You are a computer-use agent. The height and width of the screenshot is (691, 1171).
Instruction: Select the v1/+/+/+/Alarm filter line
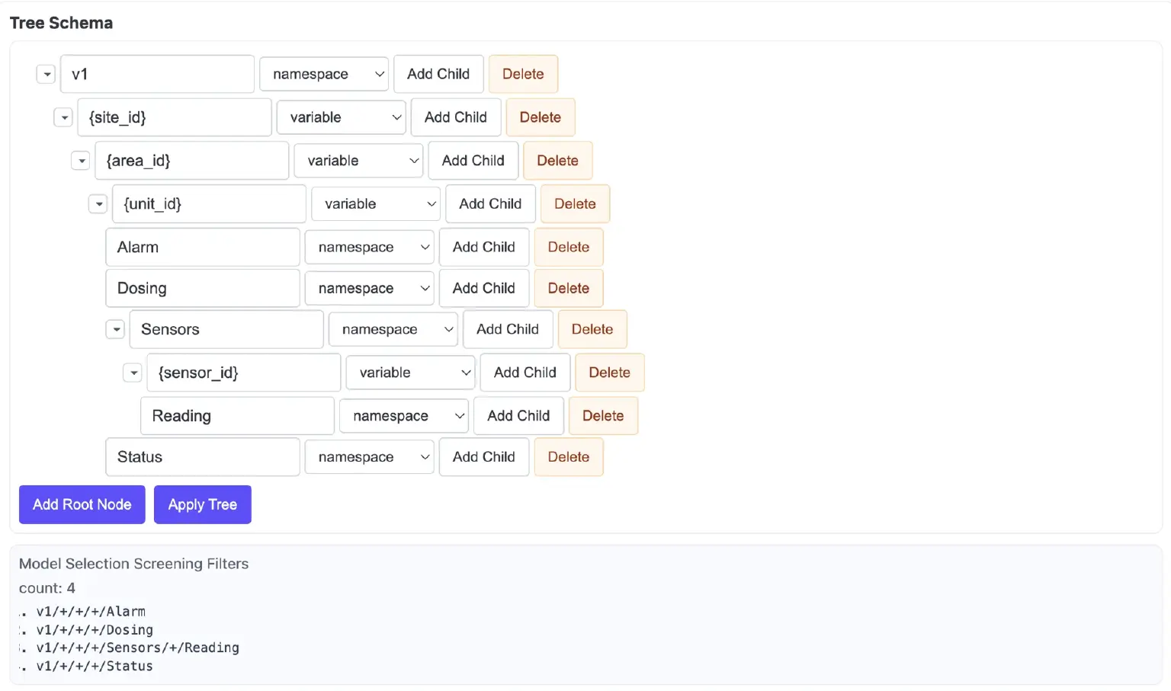(91, 612)
